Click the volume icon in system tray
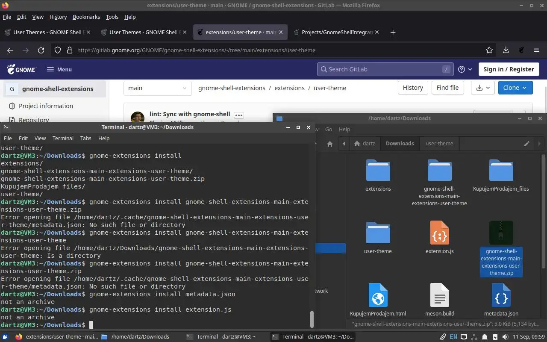Image resolution: width=547 pixels, height=342 pixels. click(505, 336)
